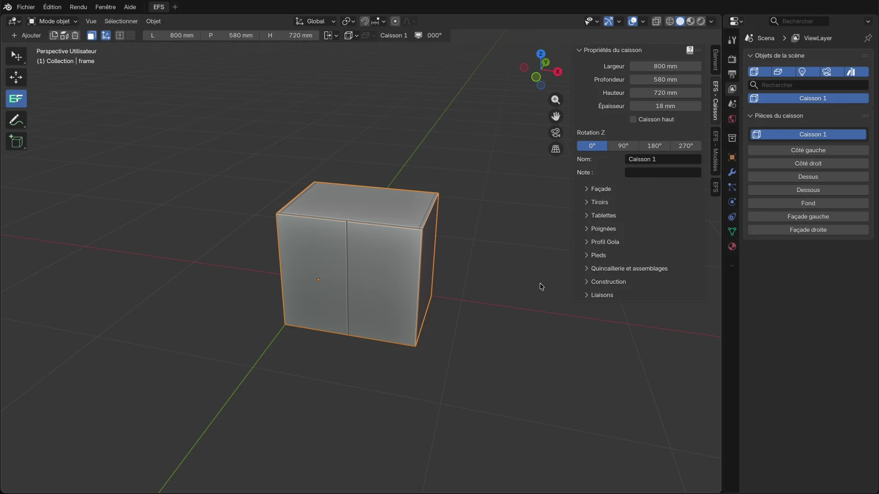Select 270° rotation Z option
Image resolution: width=879 pixels, height=494 pixels.
[x=686, y=146]
